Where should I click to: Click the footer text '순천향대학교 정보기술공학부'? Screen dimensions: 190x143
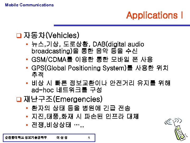(x=26, y=138)
